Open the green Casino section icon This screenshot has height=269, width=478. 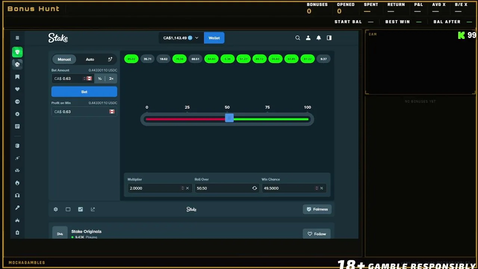click(17, 52)
